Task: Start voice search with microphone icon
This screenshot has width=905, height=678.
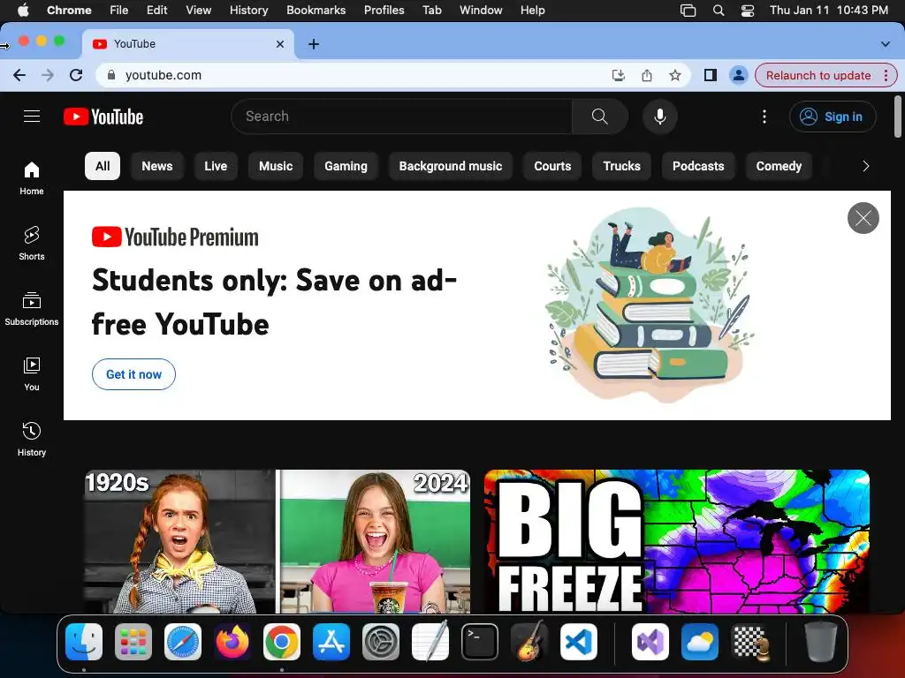Action: (x=659, y=117)
